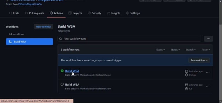The image size is (222, 103).
Task: Expand the Event filter dropdown
Action: tap(160, 50)
